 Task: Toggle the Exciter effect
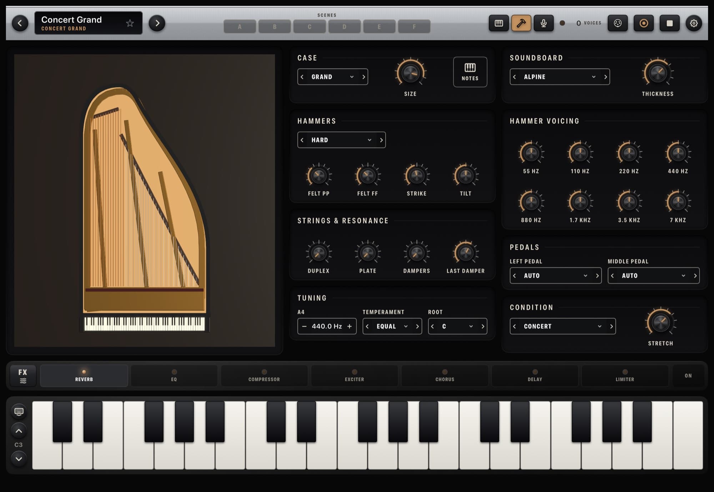tap(355, 376)
